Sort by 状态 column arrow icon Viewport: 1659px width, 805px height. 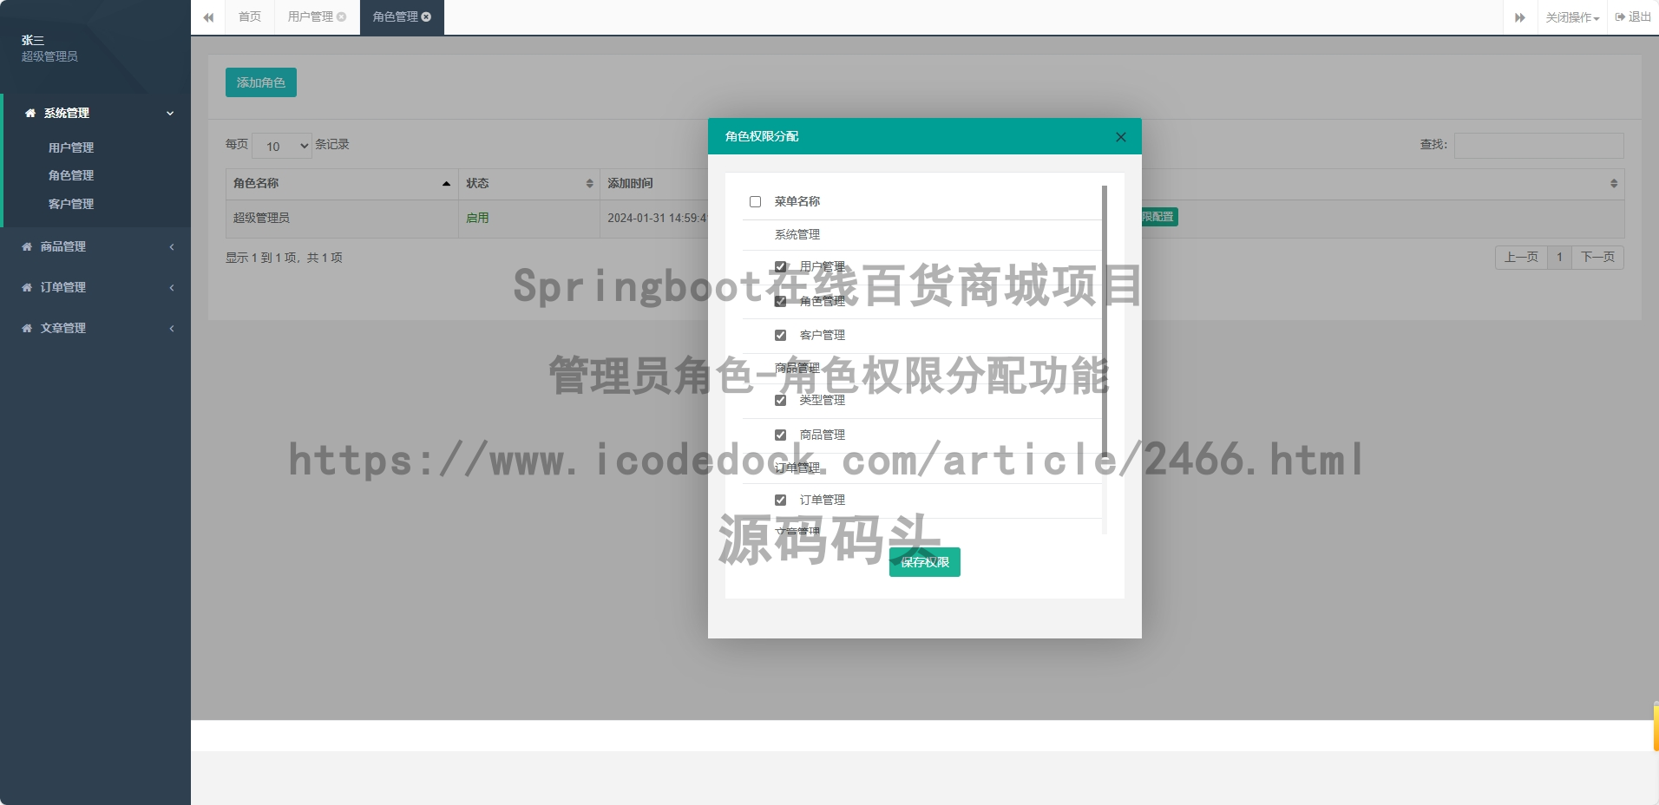[589, 183]
